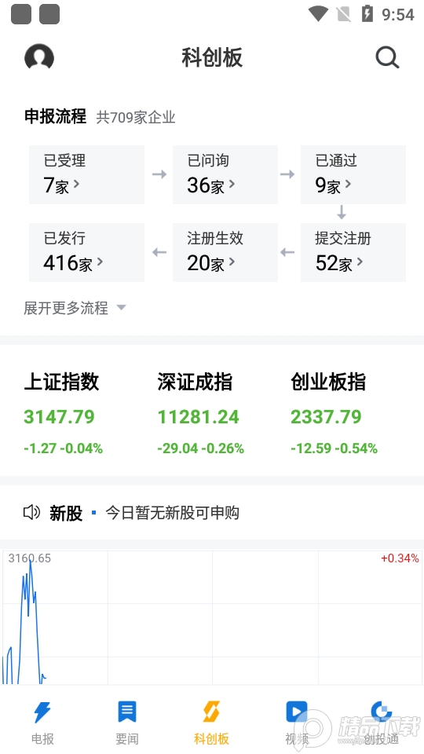Tap the speaker announcement icon beside 新股

coord(31,513)
